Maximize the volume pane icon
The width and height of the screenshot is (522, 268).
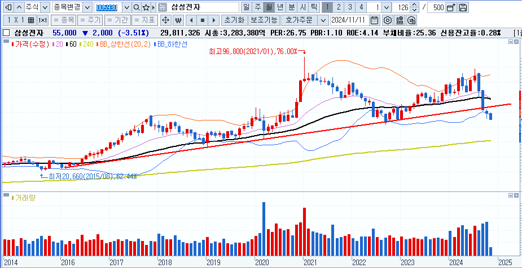pyautogui.click(x=511, y=196)
